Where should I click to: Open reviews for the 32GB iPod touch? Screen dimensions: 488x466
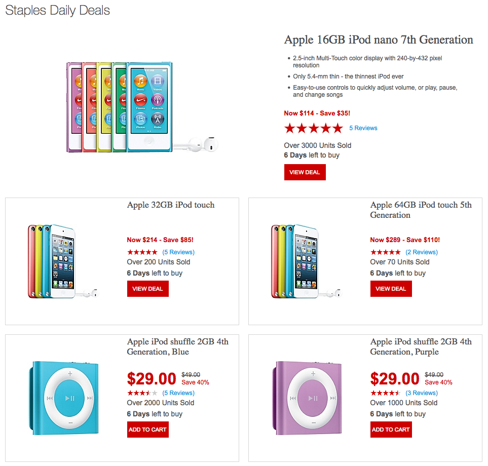(178, 252)
